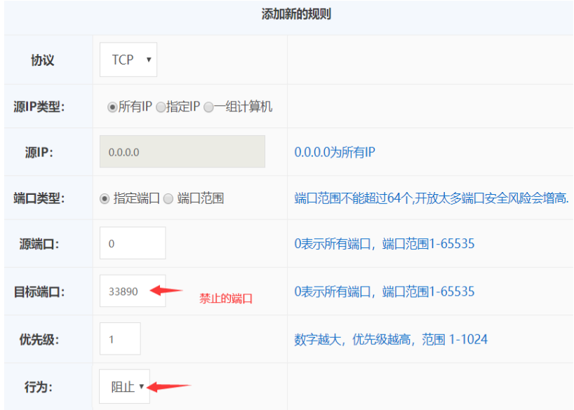Screen dimensions: 574x410
Task: Click red arrow beside the 行为 dropdown
Action: click(168, 386)
